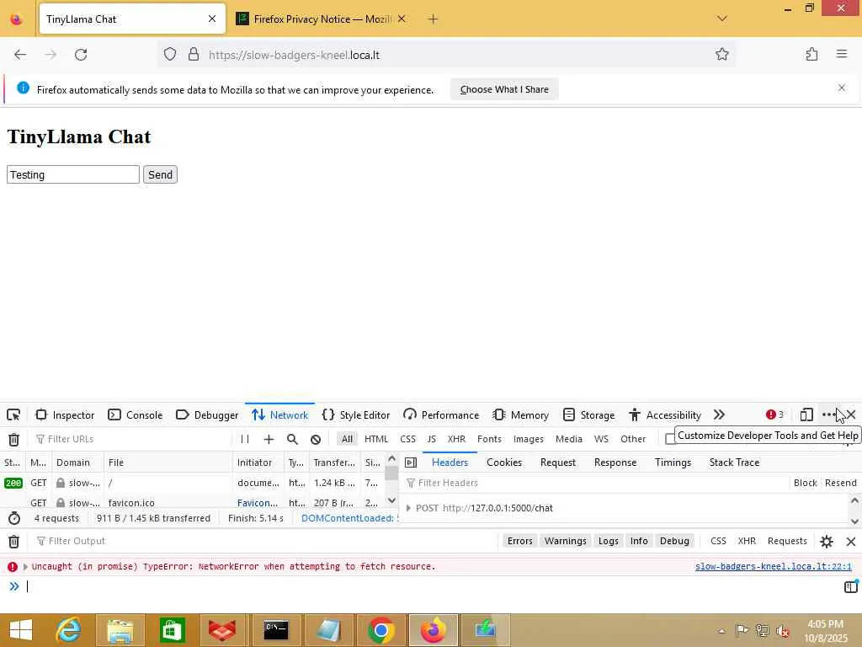The image size is (862, 647).
Task: Select the Network tab
Action: click(x=279, y=414)
